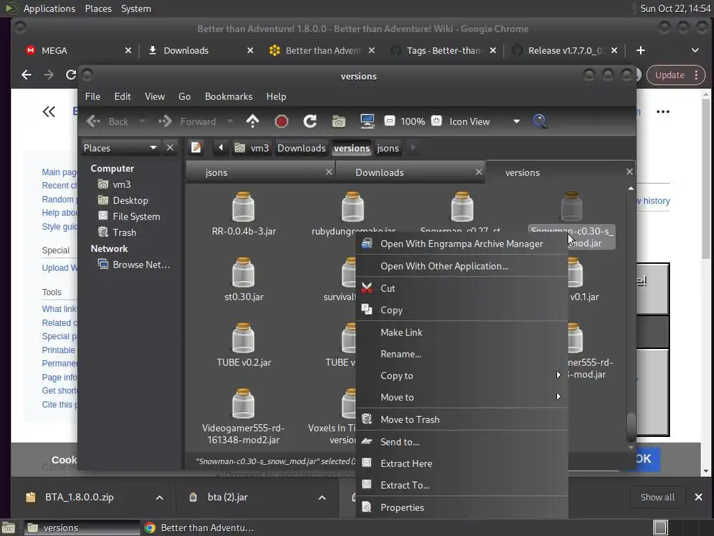Choose Open With Other Application
Screen dimensions: 714x536
click(x=462, y=266)
